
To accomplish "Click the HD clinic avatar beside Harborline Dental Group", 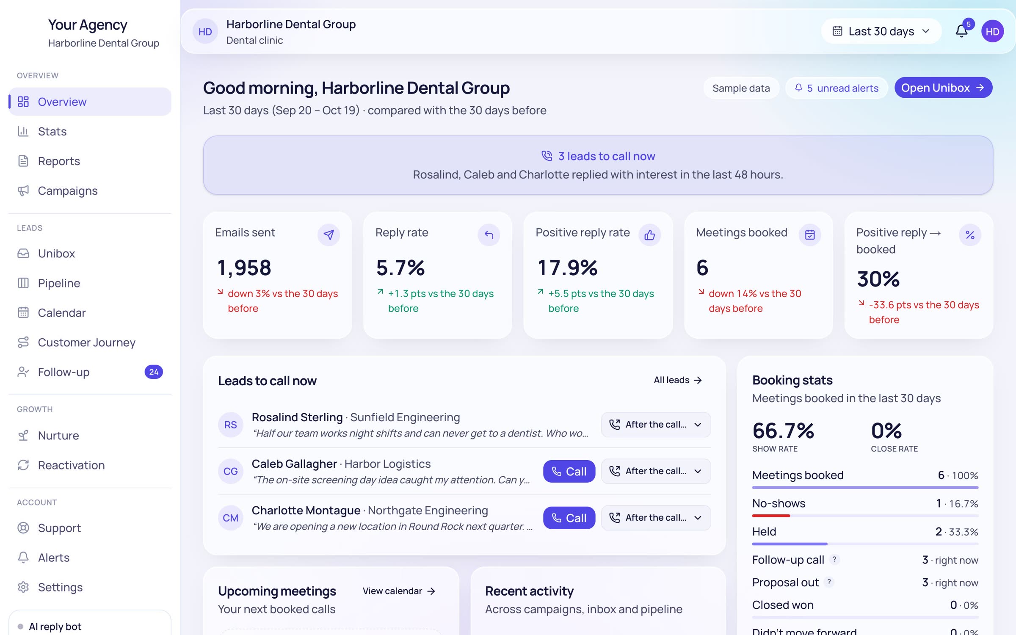I will (x=205, y=31).
